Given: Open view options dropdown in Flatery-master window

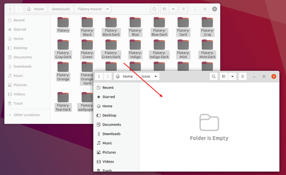Looking at the screenshot, I should pyautogui.click(x=174, y=9).
